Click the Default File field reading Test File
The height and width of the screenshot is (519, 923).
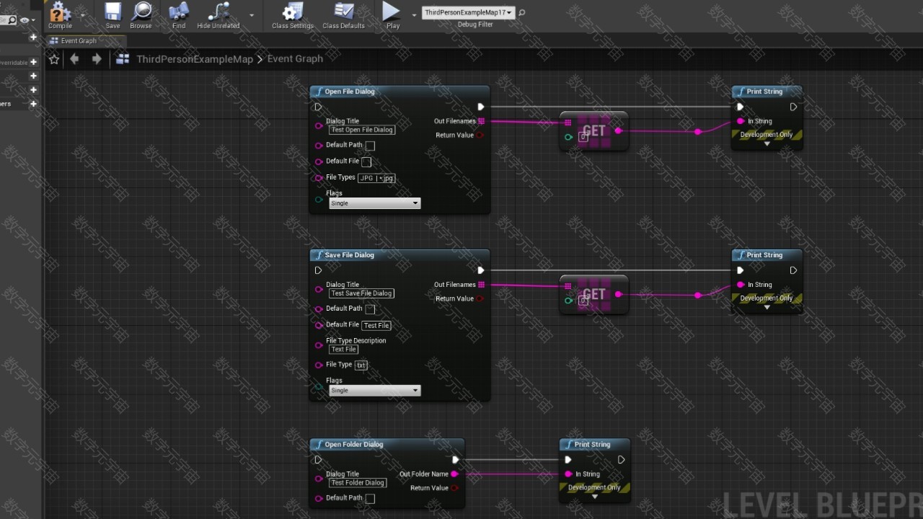376,325
